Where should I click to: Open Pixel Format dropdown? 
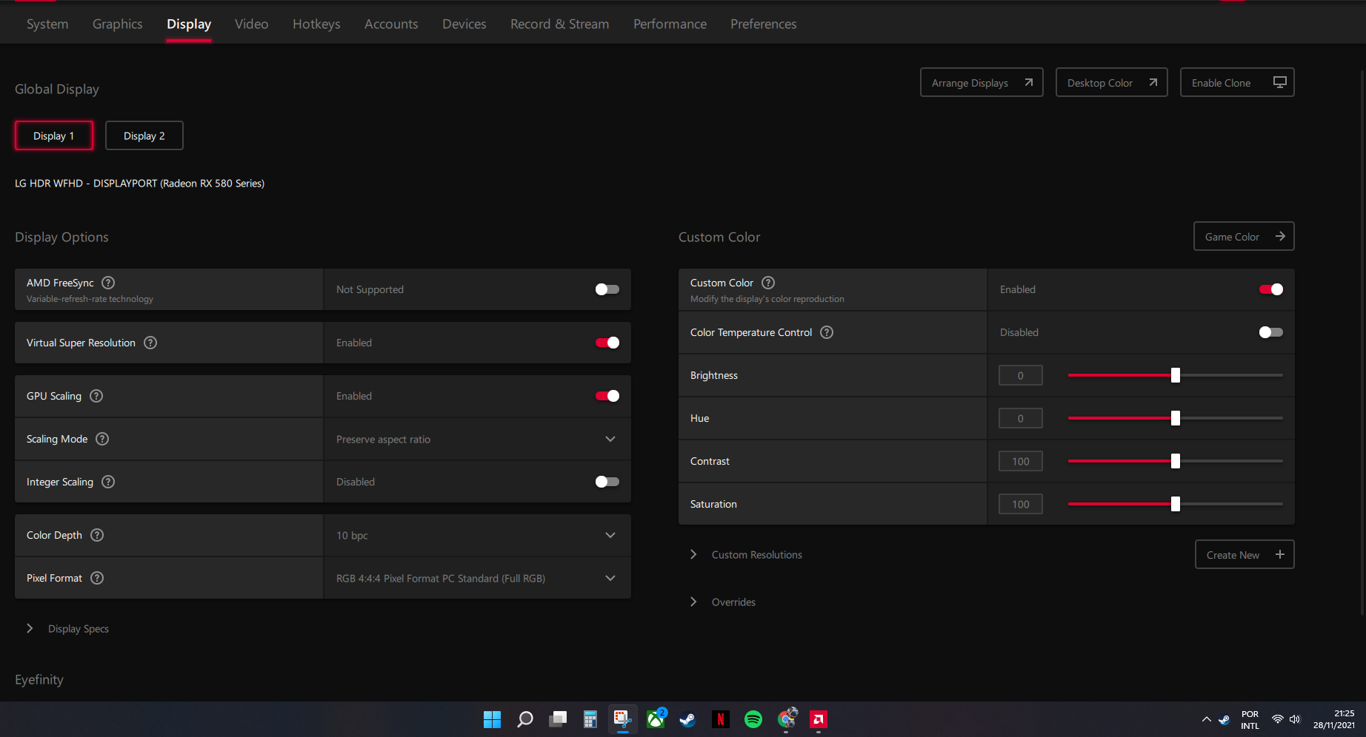(477, 578)
